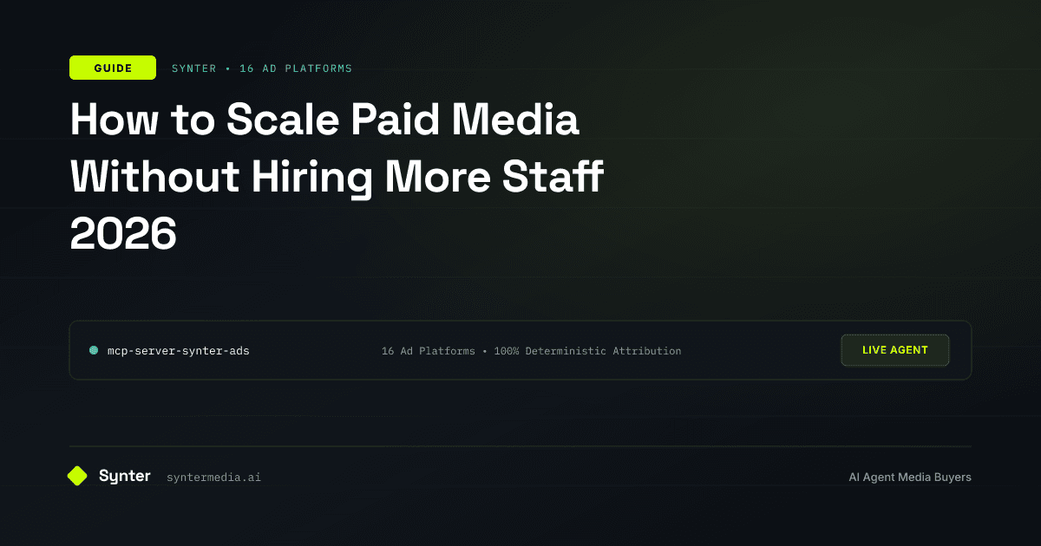Click the green GUIDE badge
The width and height of the screenshot is (1041, 546).
pos(113,68)
